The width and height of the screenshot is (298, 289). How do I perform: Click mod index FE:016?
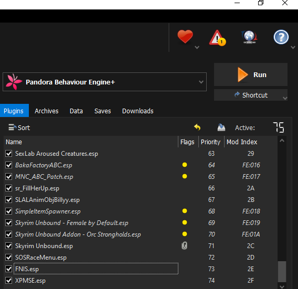pos(251,165)
